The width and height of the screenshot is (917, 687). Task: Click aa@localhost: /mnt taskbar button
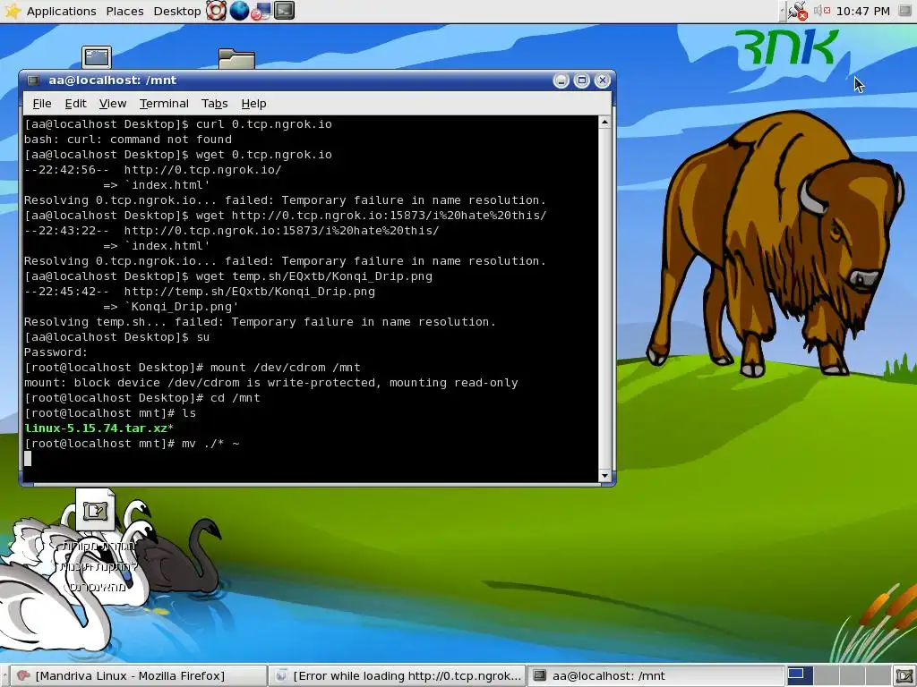pos(655,676)
